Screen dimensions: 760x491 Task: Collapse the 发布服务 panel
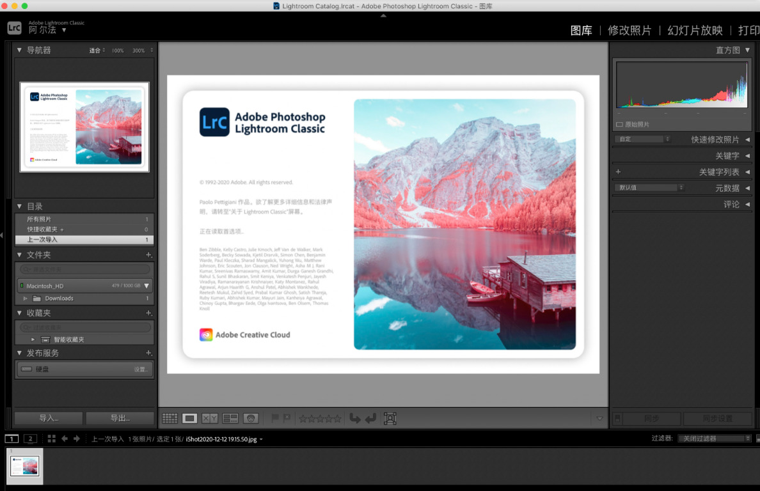(19, 353)
